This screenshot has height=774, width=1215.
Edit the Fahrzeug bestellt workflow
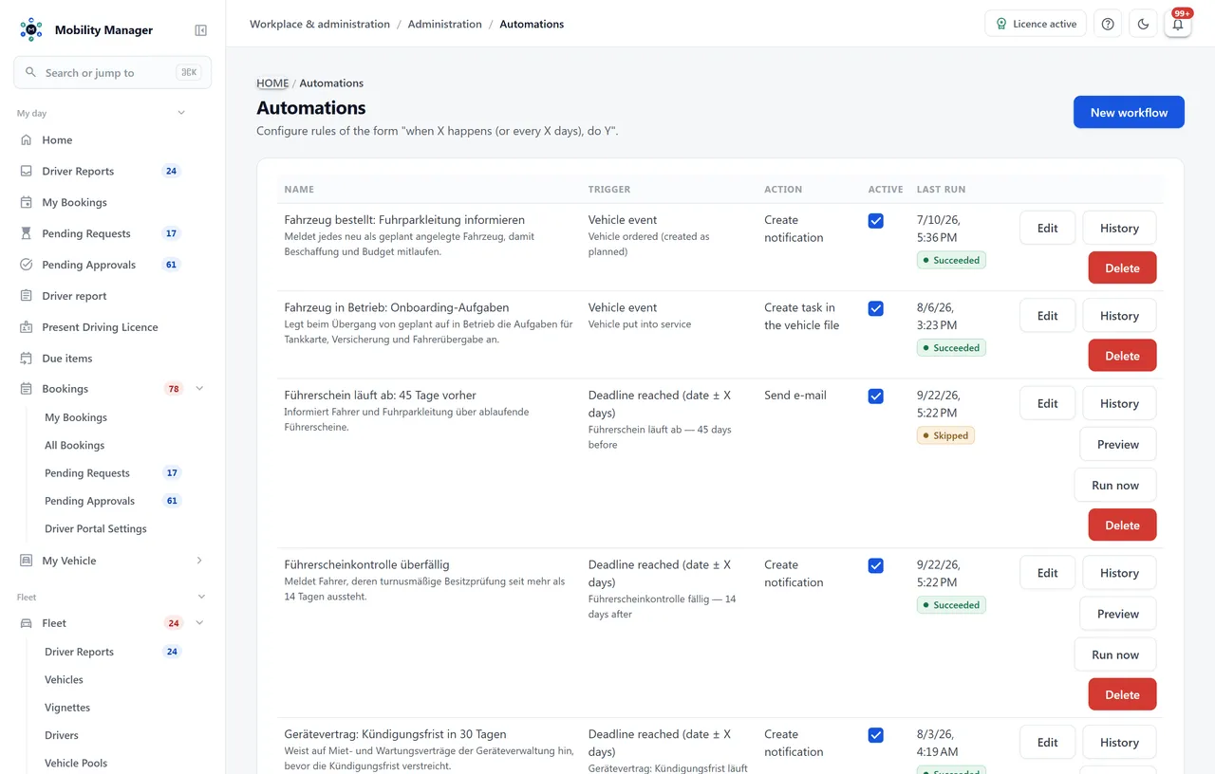1047,228
